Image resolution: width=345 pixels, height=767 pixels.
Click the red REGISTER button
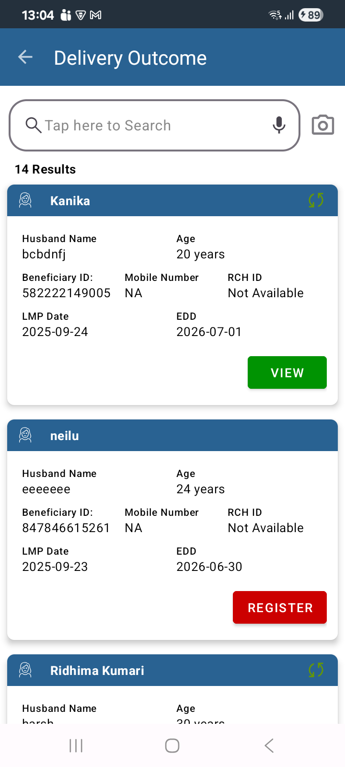click(280, 607)
